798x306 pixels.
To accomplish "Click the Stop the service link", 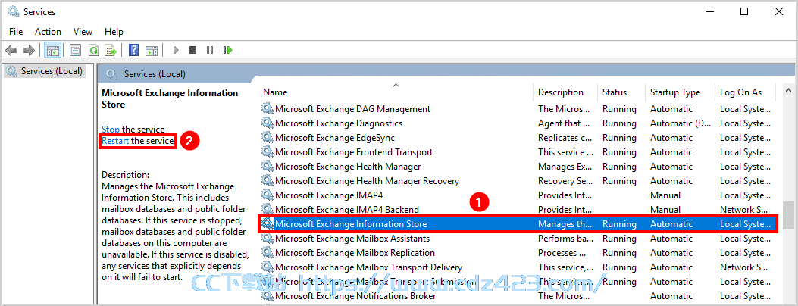I will [111, 130].
